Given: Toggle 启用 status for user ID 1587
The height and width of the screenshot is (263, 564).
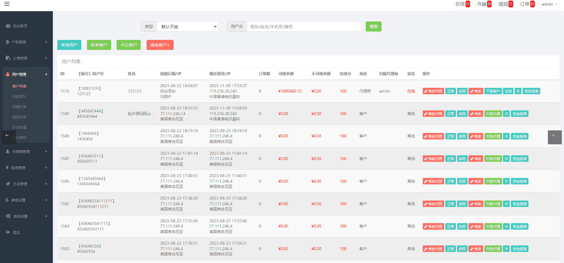Looking at the screenshot, I should (x=462, y=159).
